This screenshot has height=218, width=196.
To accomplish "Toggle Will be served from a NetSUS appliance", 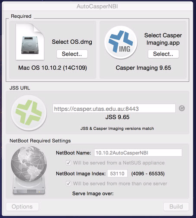I will point(68,163).
